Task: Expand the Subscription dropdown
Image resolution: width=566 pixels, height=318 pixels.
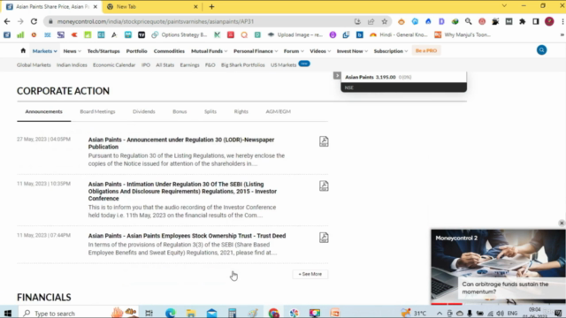Action: 391,51
